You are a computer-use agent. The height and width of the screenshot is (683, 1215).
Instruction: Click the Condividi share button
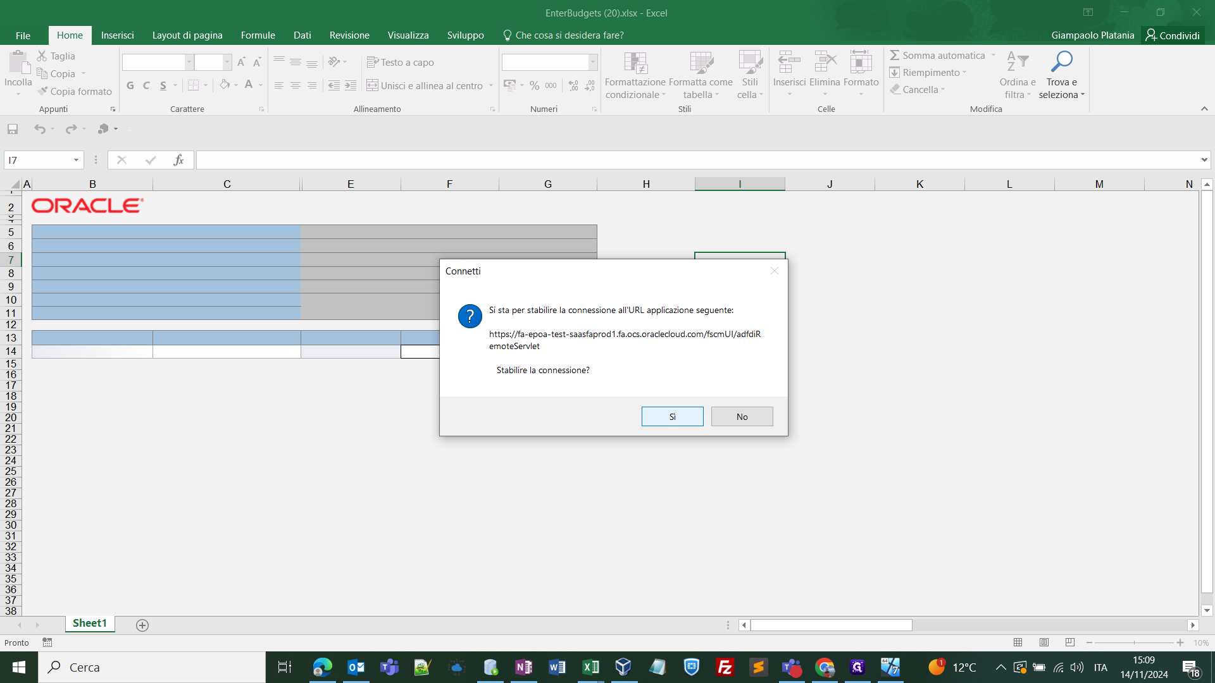(x=1173, y=35)
